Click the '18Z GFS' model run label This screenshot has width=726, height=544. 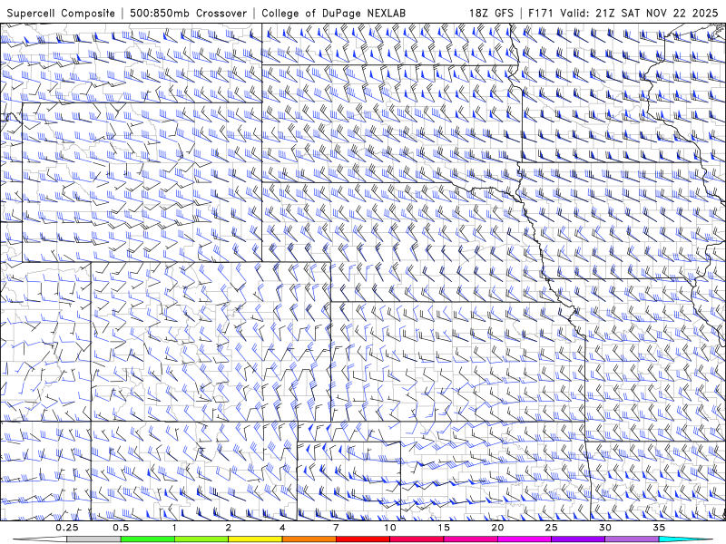[491, 13]
